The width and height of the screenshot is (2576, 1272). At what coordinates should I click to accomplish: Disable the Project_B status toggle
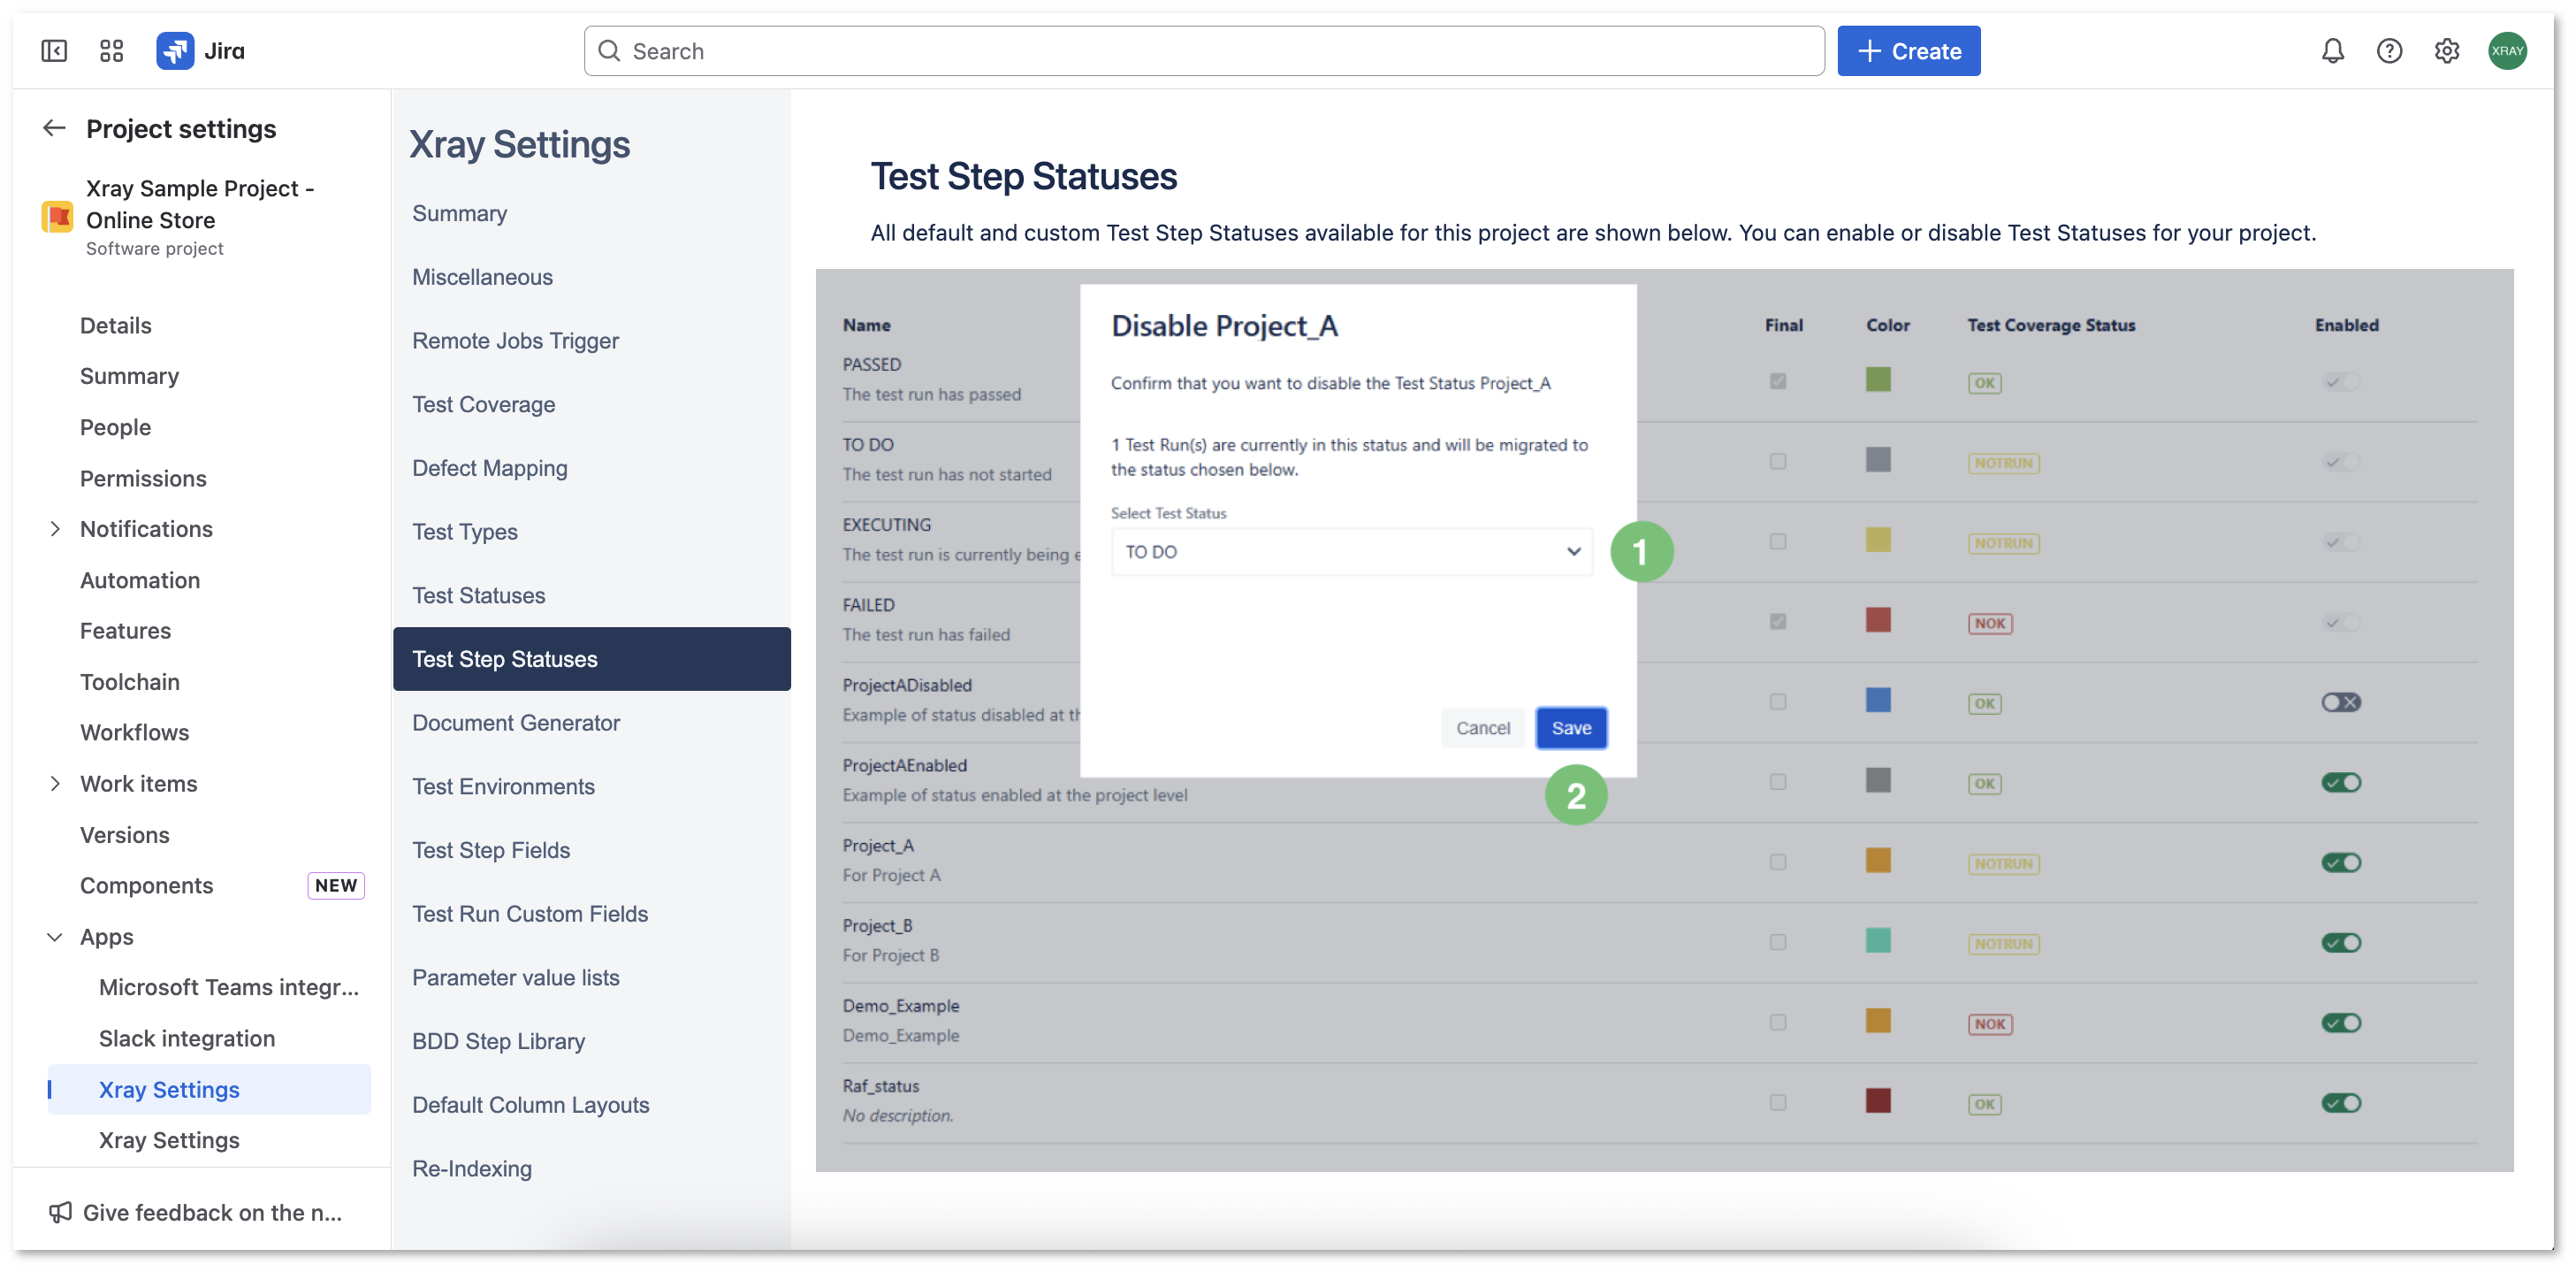coord(2340,943)
